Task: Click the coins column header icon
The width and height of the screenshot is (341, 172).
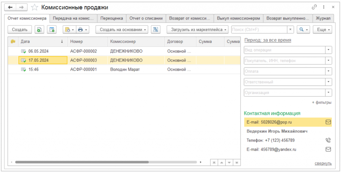Action: click(x=13, y=41)
